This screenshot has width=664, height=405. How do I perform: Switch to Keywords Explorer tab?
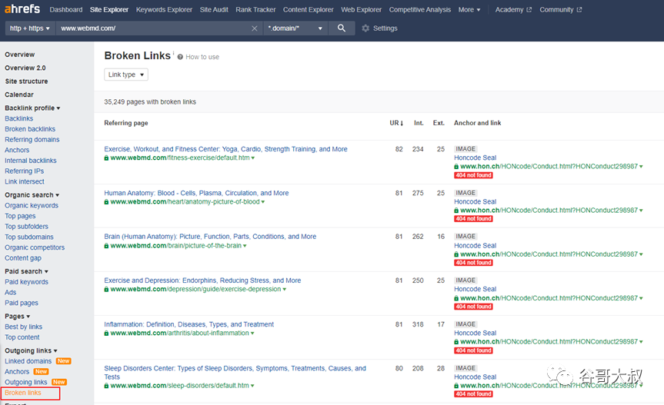[164, 10]
